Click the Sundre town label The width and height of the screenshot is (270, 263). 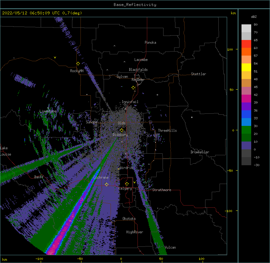coord(91,122)
